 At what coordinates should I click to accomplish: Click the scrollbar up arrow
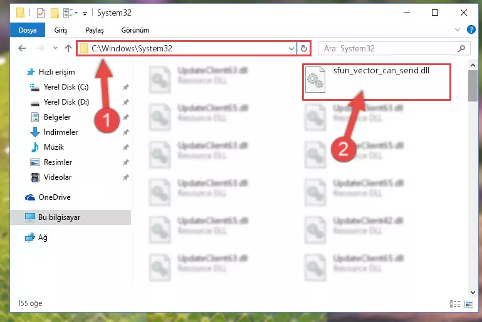(x=473, y=65)
